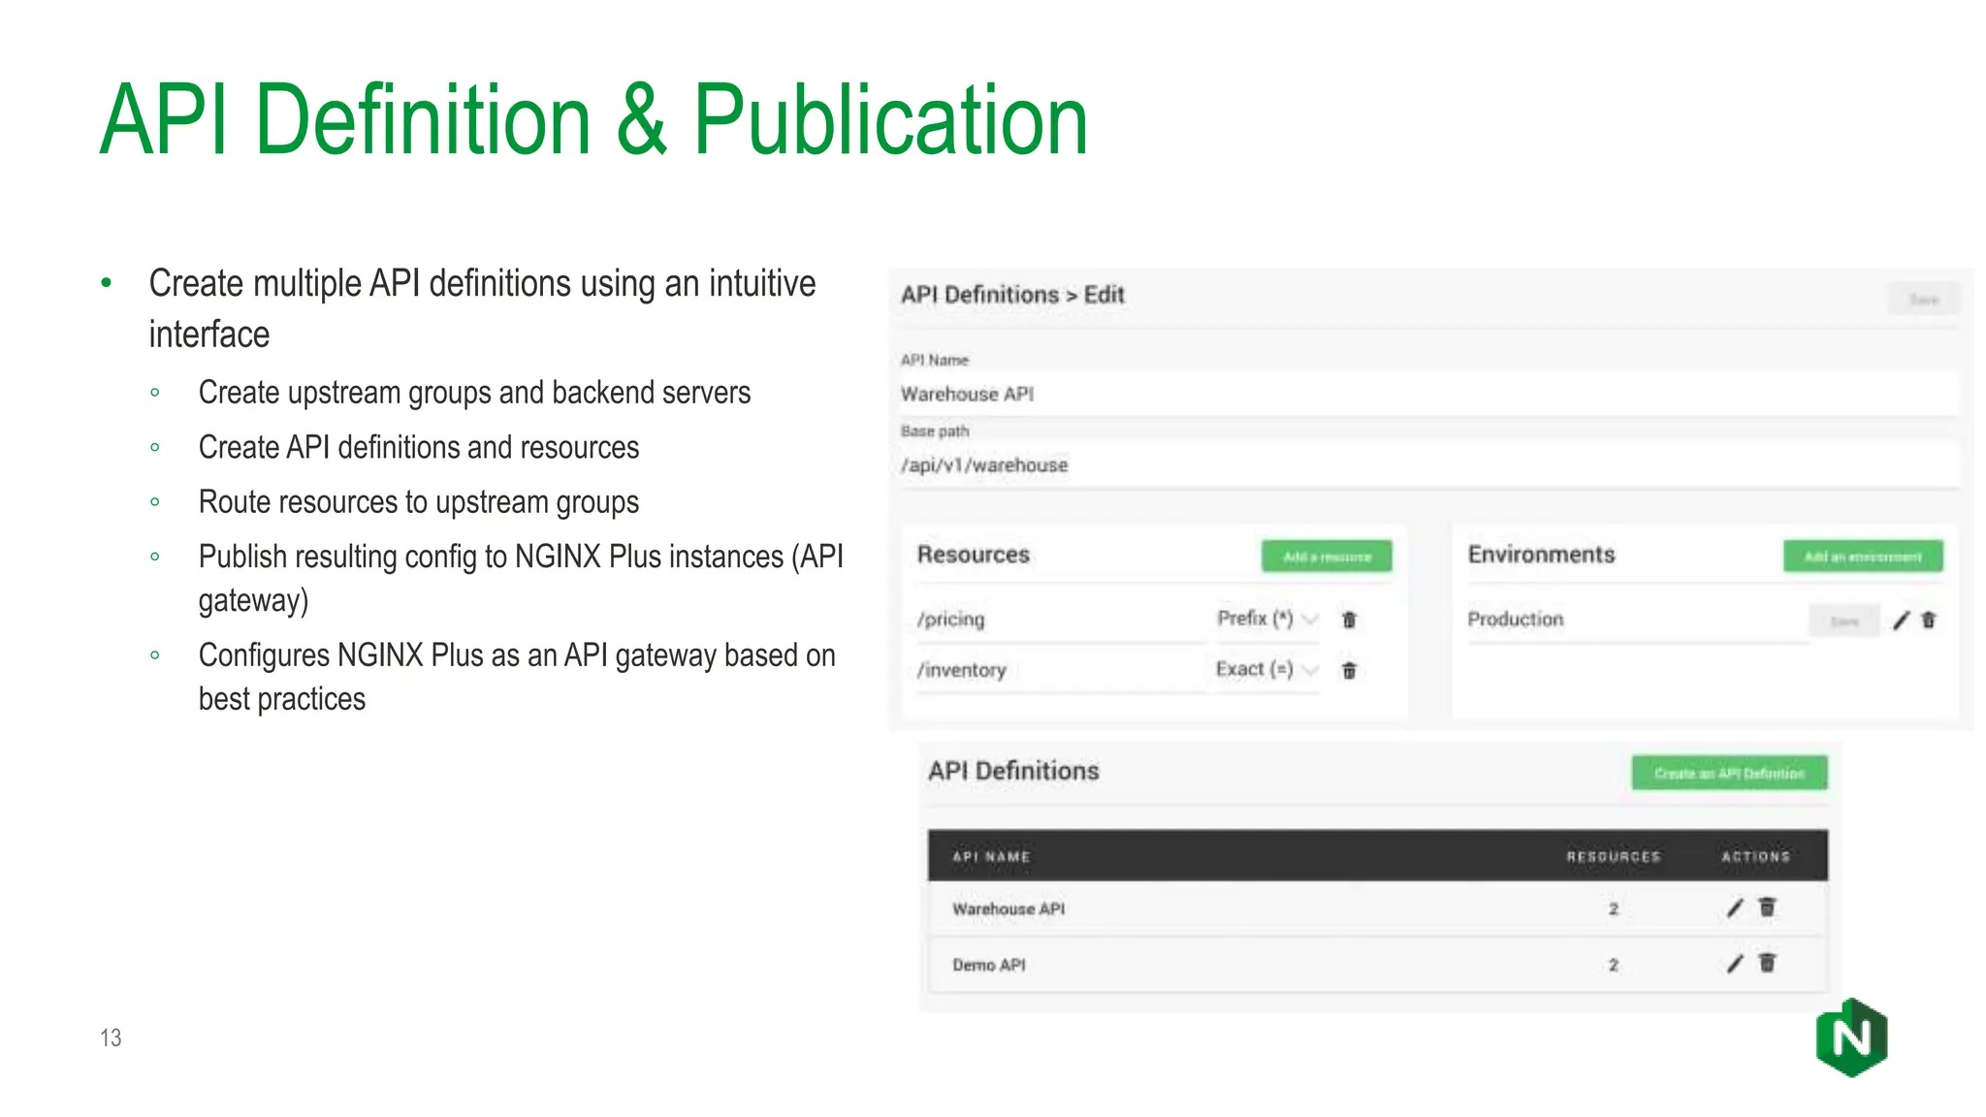Click the slide title API Definition & Publication

pos(593,120)
